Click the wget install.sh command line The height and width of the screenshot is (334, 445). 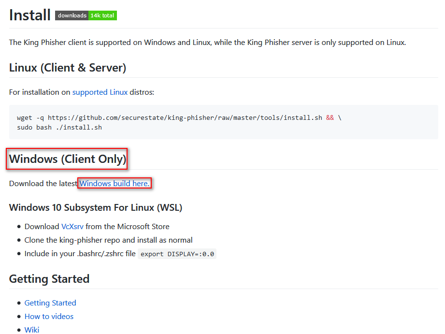[x=179, y=118]
